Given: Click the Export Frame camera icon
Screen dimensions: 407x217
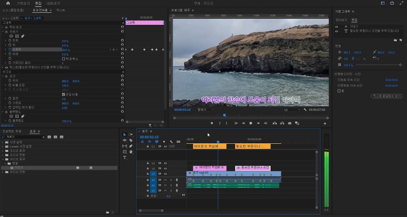Looking at the screenshot, I should click(x=290, y=123).
